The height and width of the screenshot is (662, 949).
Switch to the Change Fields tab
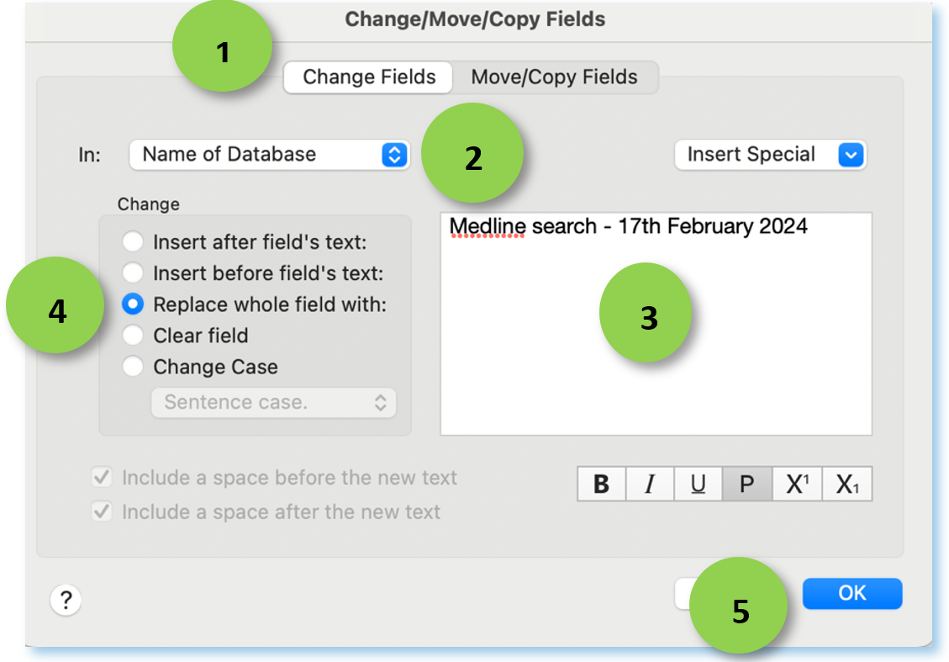tap(369, 77)
